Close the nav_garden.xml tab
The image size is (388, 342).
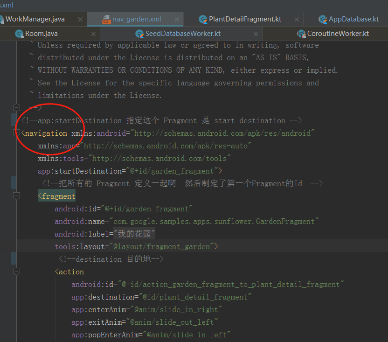coord(177,19)
